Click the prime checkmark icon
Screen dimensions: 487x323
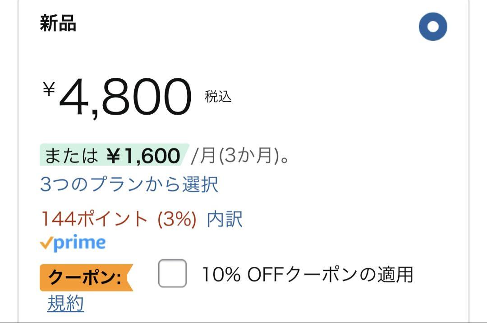[46, 244]
